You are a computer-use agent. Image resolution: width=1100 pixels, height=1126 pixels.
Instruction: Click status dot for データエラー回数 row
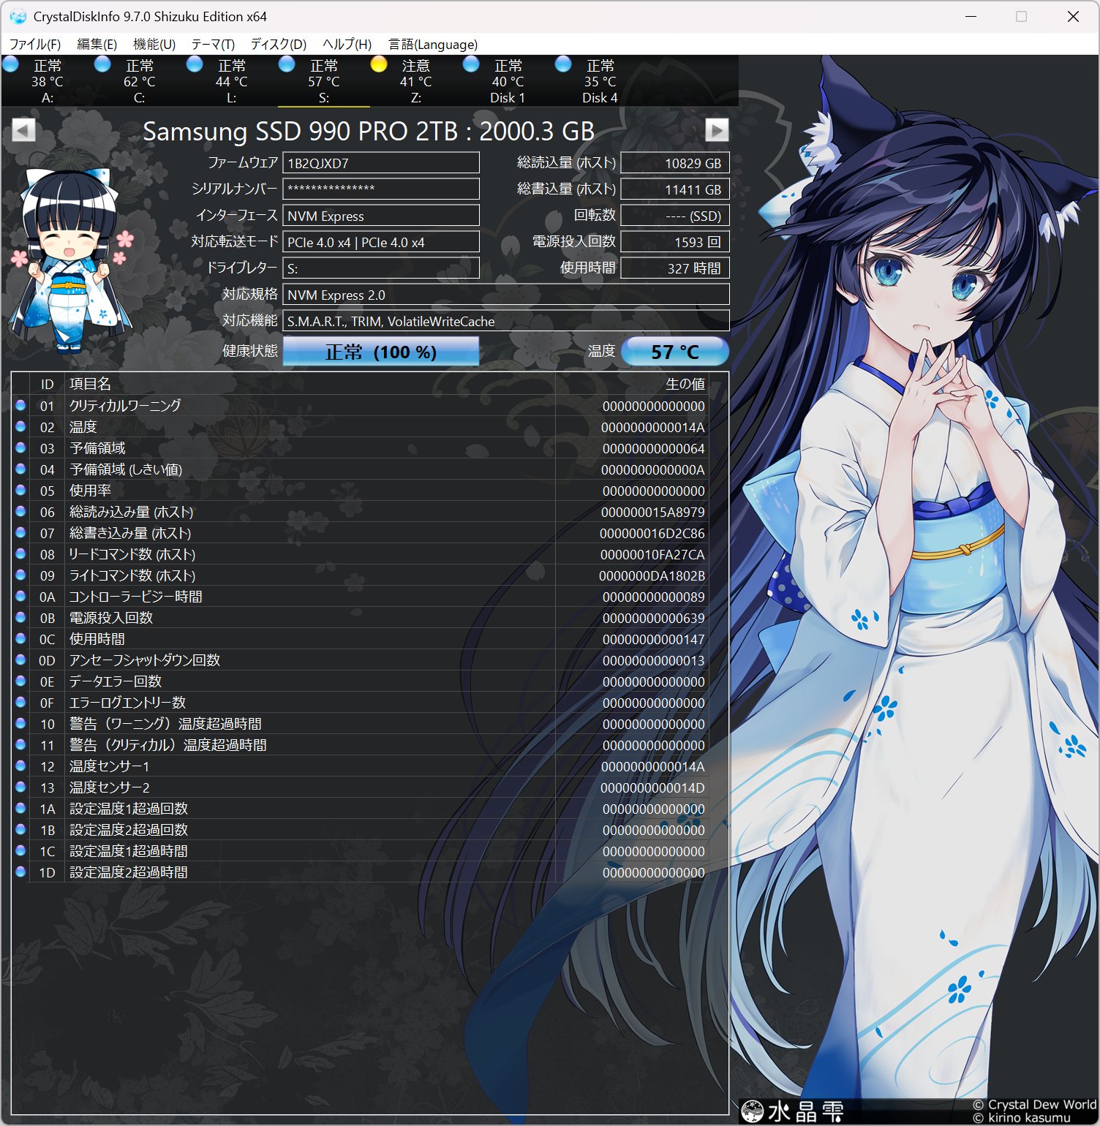pos(20,681)
